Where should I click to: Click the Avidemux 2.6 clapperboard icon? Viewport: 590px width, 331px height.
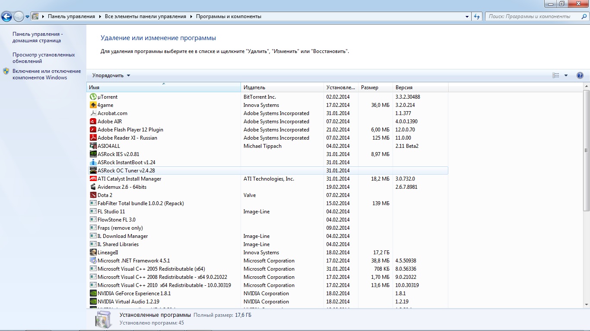93,187
